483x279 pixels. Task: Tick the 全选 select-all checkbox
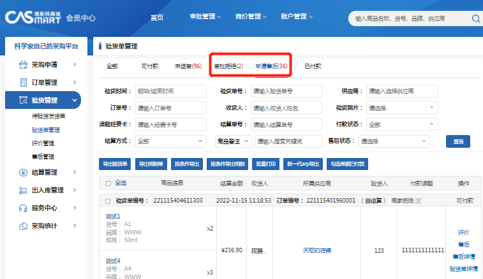[x=107, y=183]
